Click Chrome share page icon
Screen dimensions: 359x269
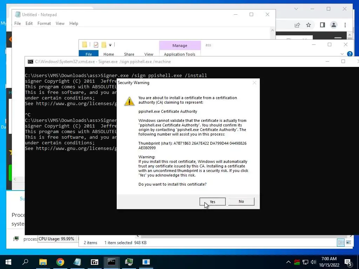tap(297, 25)
